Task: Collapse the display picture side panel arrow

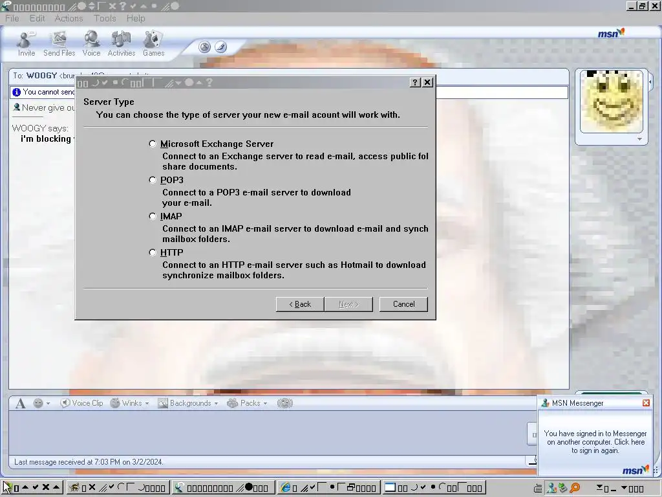Action: click(x=650, y=82)
